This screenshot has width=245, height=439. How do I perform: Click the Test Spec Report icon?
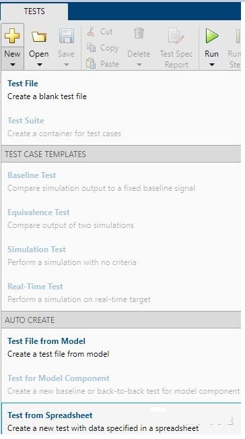pos(176,36)
